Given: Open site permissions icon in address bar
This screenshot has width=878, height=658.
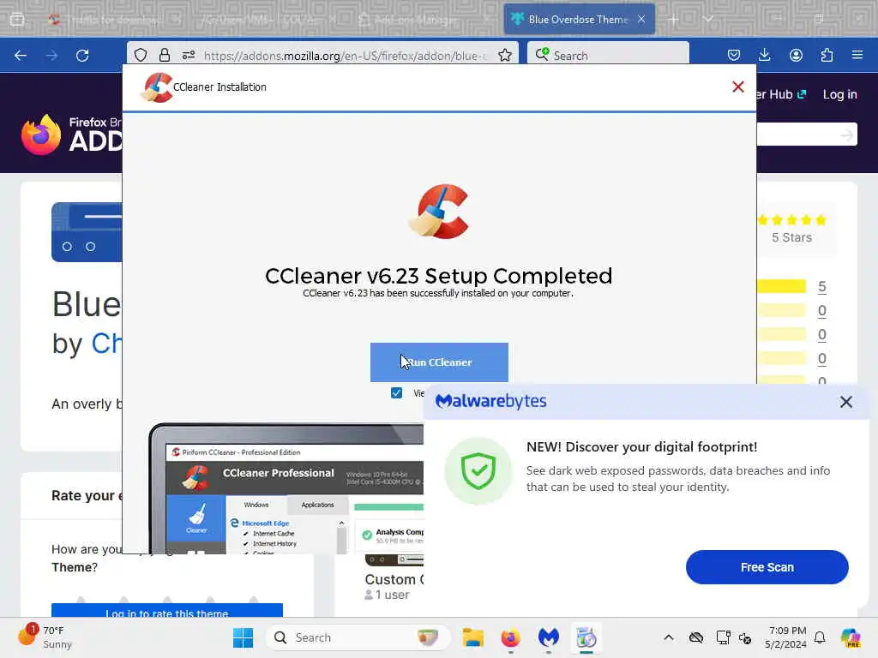Looking at the screenshot, I should (x=189, y=55).
